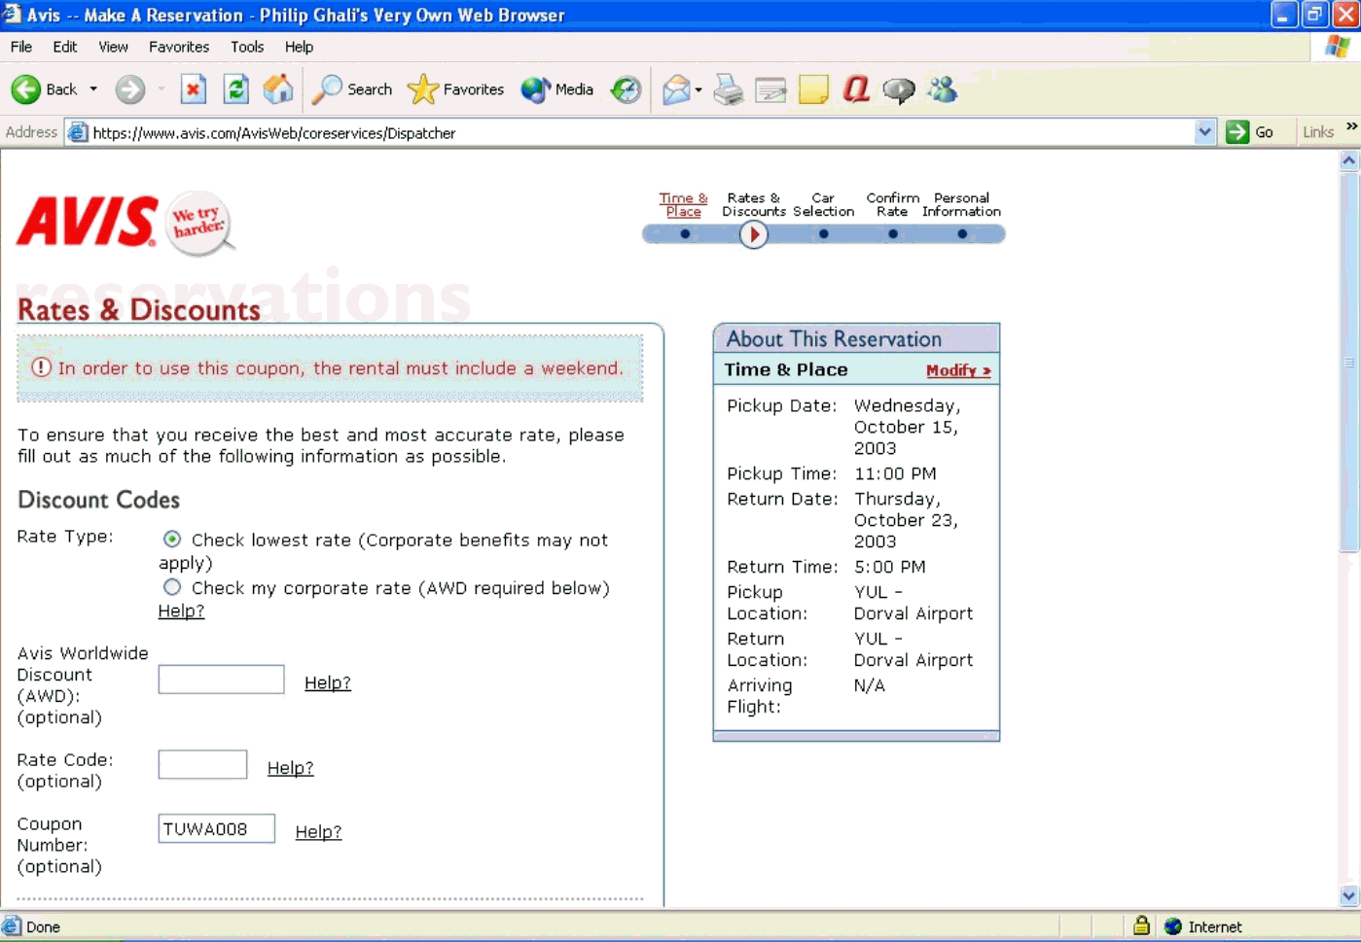Expand the Links toolbar chevron
The image size is (1361, 942).
click(1351, 127)
